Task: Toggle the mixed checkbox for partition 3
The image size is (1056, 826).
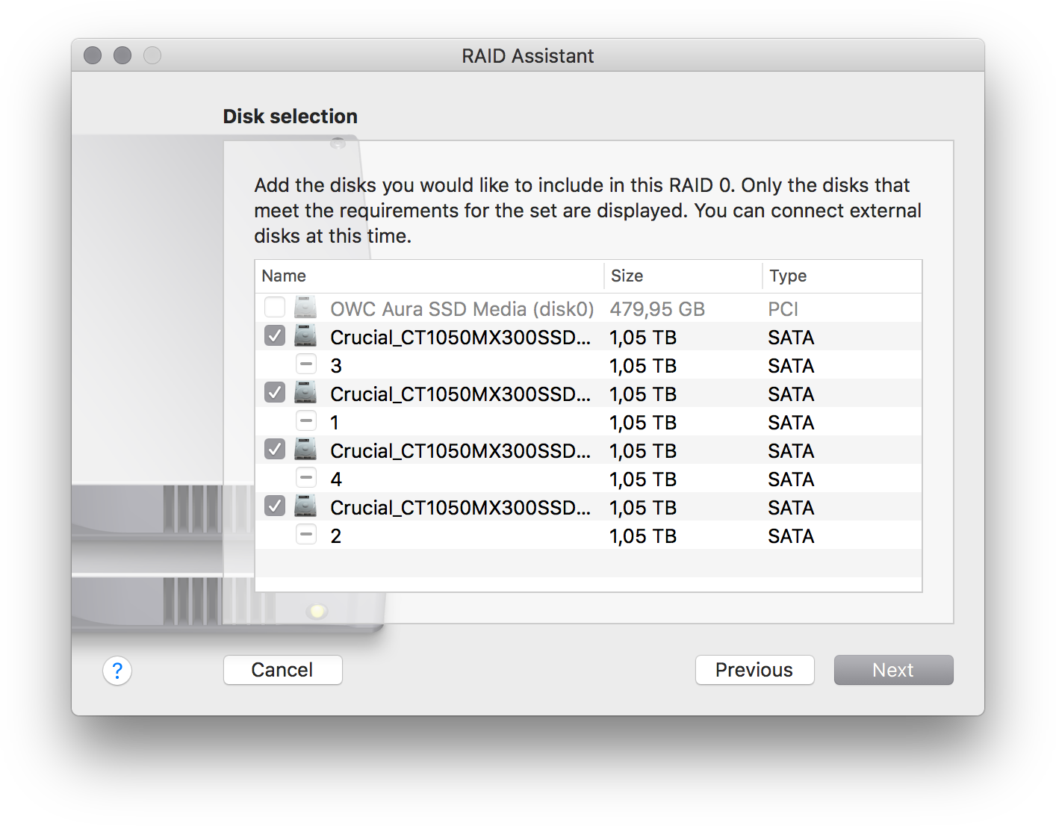Action: [306, 364]
